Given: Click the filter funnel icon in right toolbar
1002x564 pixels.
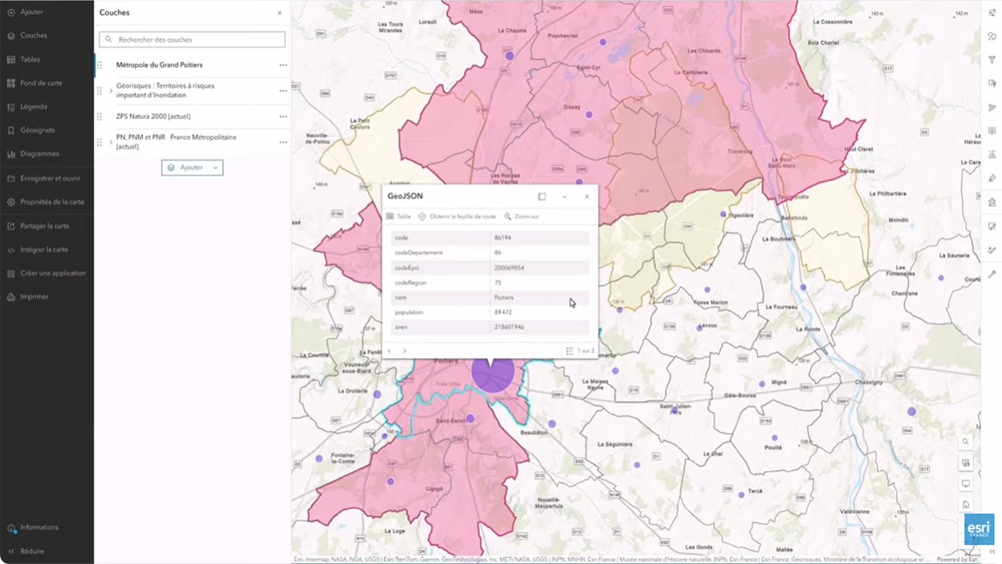Looking at the screenshot, I should coord(992,60).
